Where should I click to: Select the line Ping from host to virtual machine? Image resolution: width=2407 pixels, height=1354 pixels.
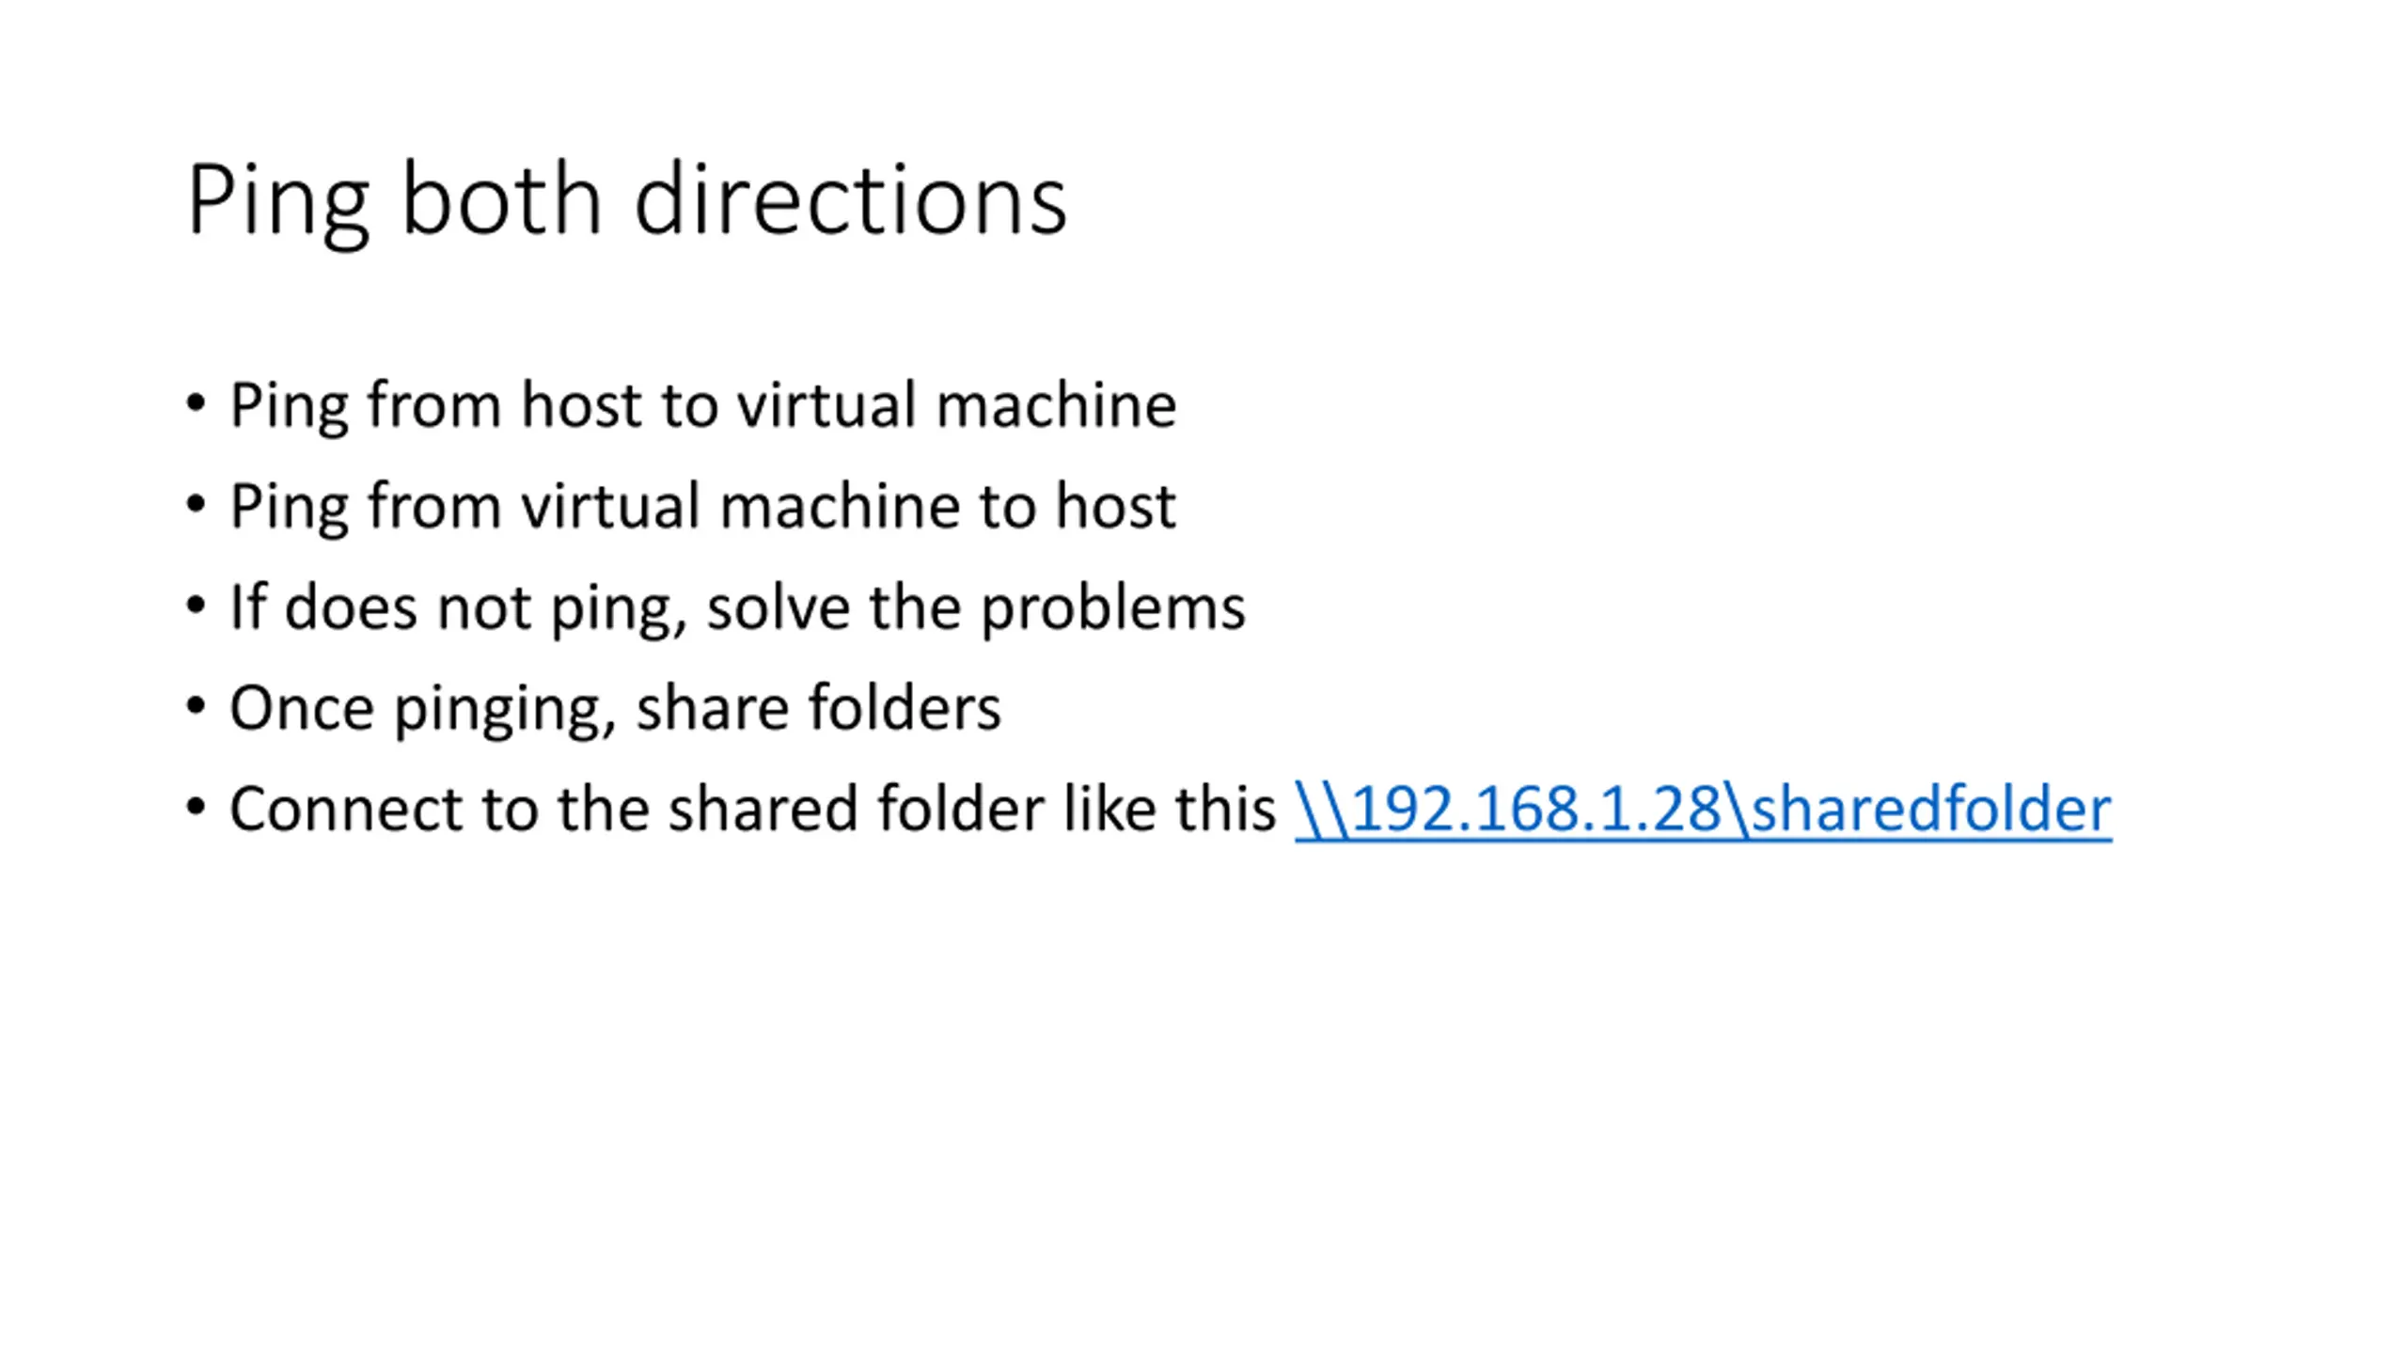click(702, 407)
